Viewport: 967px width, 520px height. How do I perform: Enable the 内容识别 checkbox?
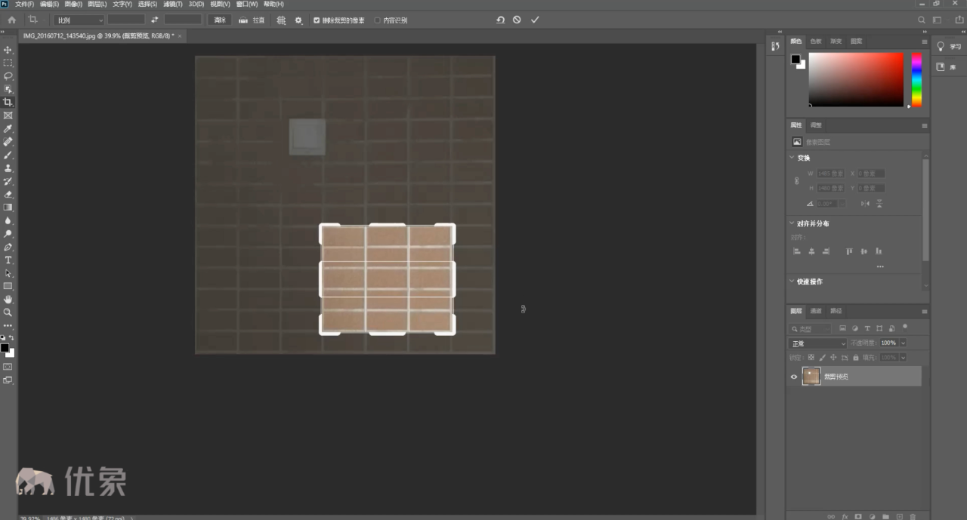(378, 20)
